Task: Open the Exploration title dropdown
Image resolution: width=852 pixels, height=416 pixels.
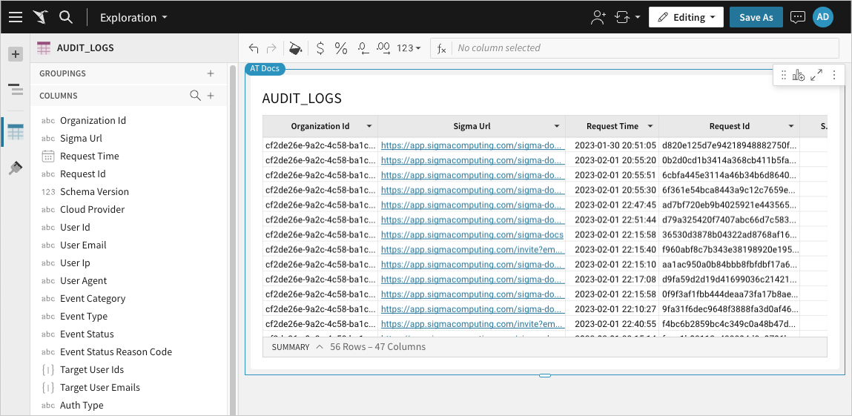Action: click(133, 17)
